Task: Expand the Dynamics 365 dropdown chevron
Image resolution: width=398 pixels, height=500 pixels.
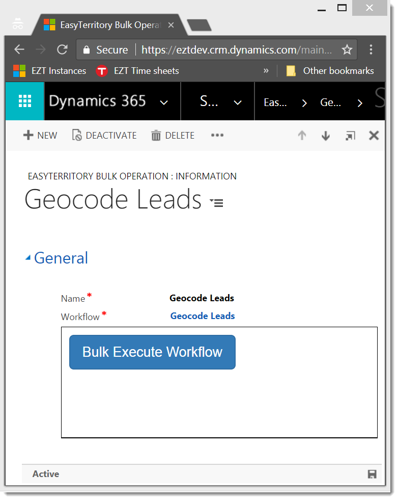Action: pos(164,102)
